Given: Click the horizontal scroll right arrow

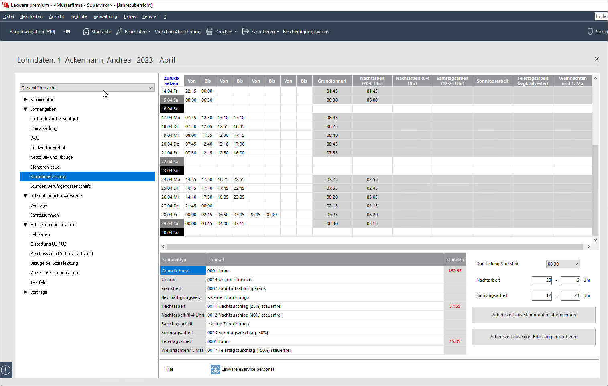Looking at the screenshot, I should point(589,246).
